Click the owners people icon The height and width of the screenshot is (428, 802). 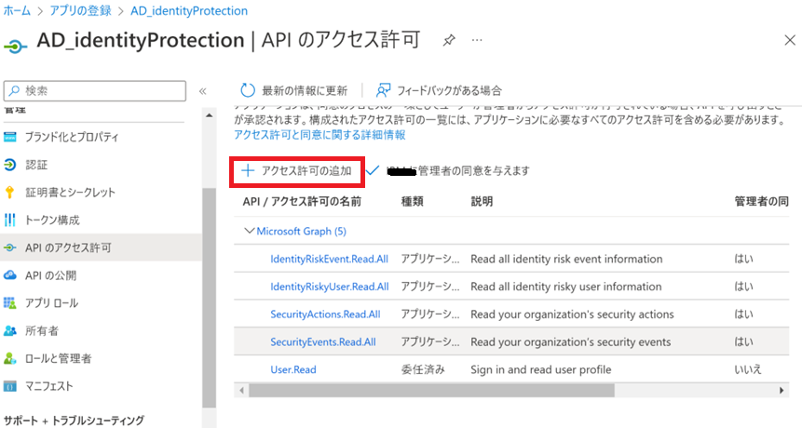point(9,330)
